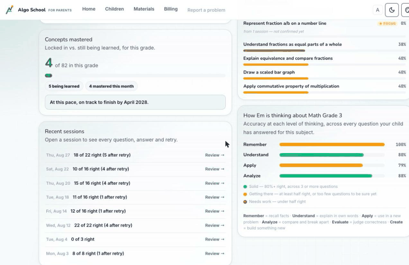Review the Thu, Aug 27 session
The width and height of the screenshot is (409, 265).
pyautogui.click(x=215, y=155)
